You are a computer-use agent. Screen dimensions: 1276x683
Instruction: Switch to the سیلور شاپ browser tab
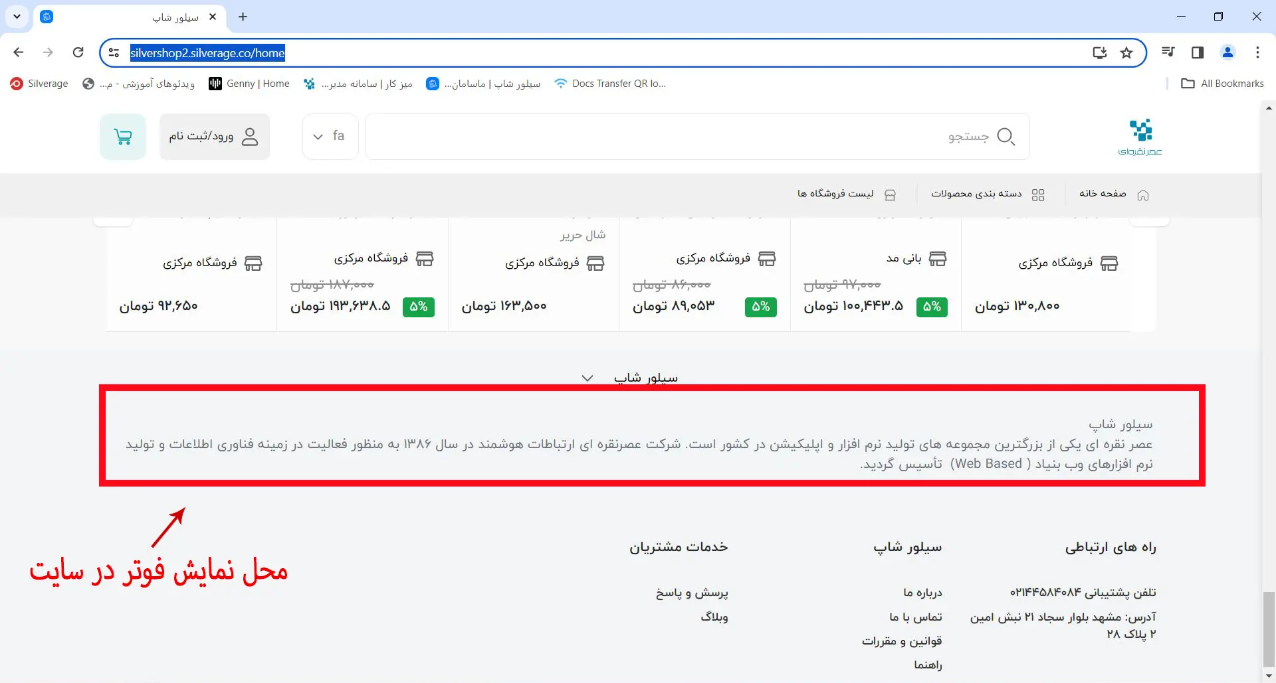click(130, 17)
